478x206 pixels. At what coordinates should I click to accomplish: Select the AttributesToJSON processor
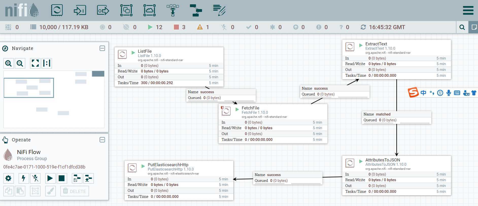[397, 176]
